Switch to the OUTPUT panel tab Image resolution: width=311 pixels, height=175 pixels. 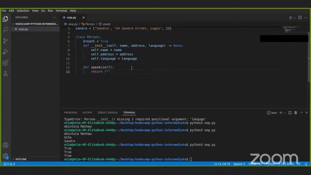(87, 113)
